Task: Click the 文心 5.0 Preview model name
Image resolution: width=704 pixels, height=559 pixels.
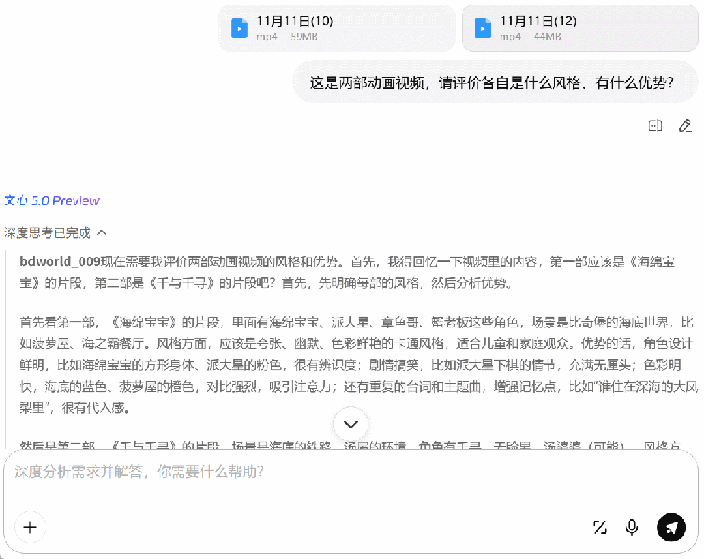Action: [x=52, y=200]
